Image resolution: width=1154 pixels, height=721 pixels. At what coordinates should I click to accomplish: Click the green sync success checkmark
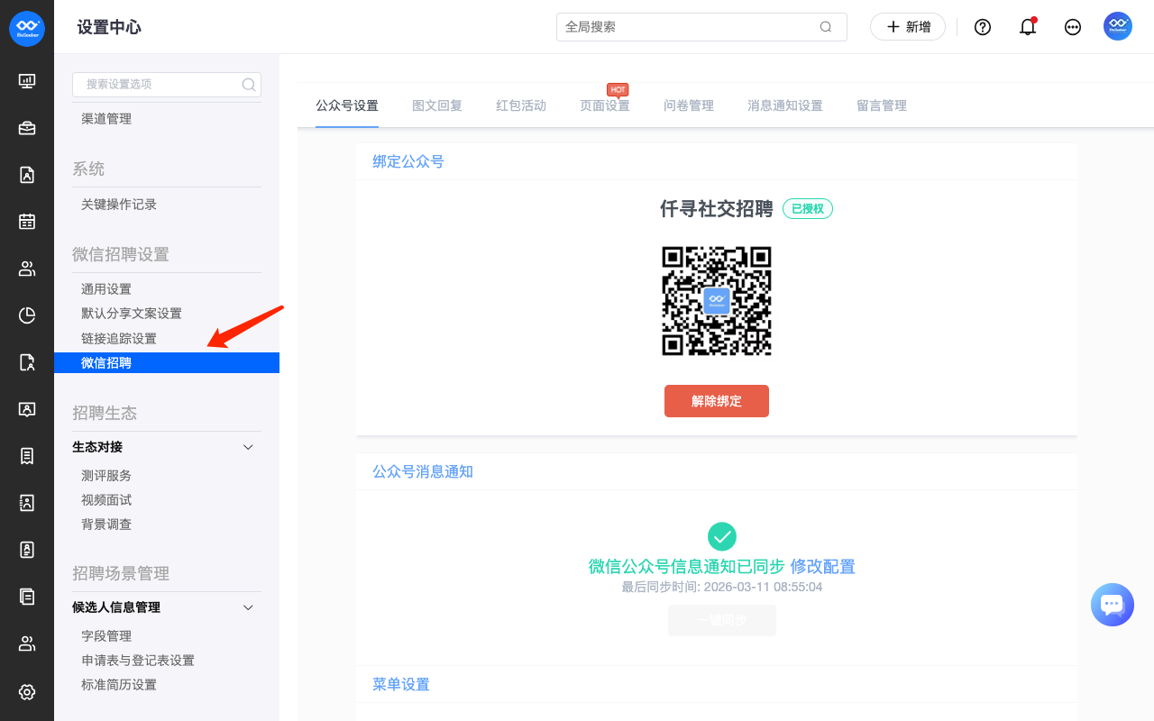pyautogui.click(x=722, y=536)
